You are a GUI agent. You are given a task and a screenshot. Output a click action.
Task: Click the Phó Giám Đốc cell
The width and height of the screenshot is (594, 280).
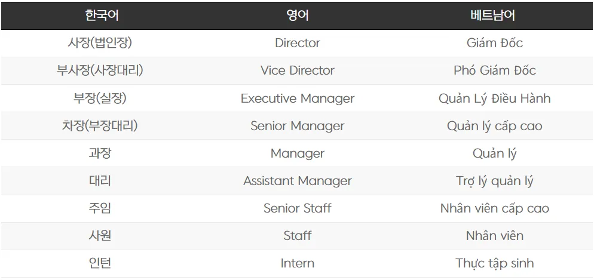[x=494, y=70]
